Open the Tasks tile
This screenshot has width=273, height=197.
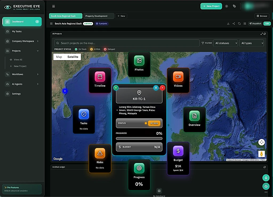coord(84,120)
